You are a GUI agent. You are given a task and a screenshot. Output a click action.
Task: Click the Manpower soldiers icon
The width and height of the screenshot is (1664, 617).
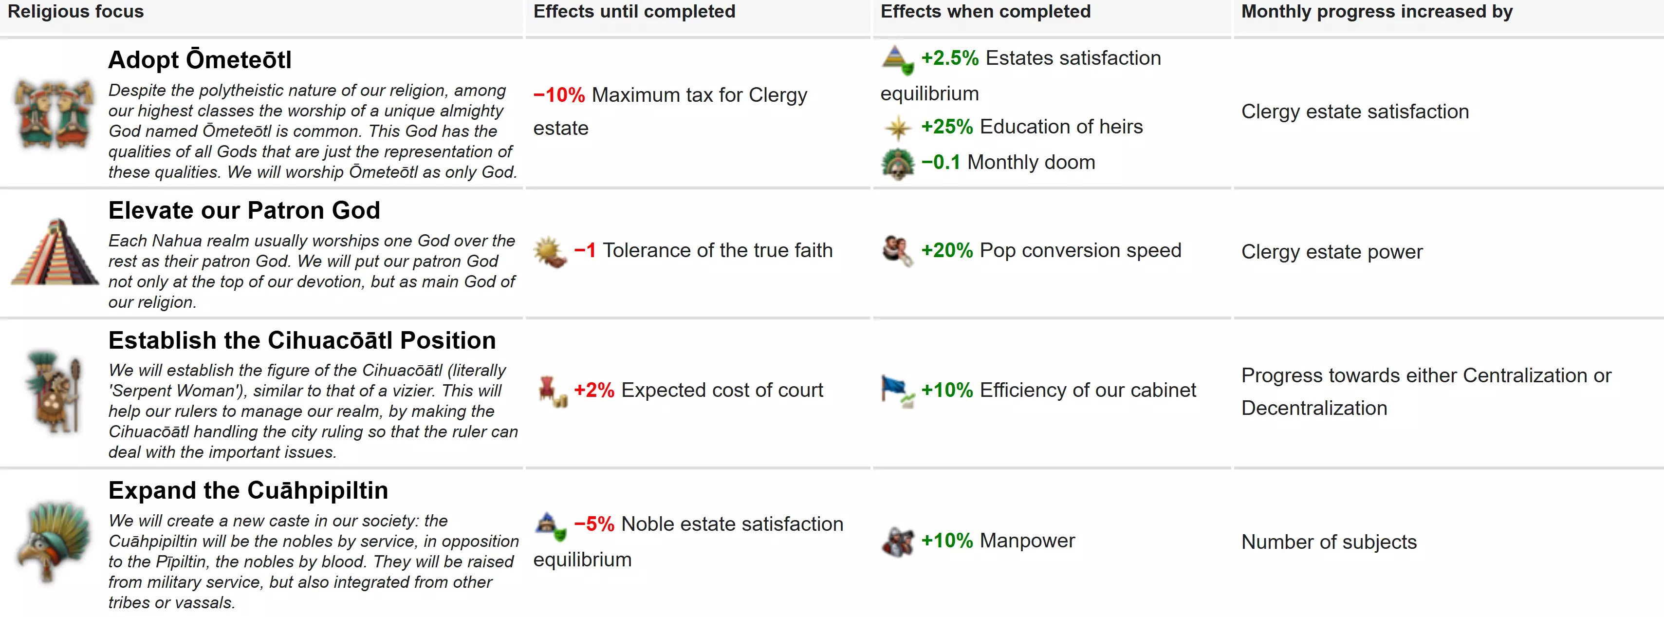click(x=897, y=542)
